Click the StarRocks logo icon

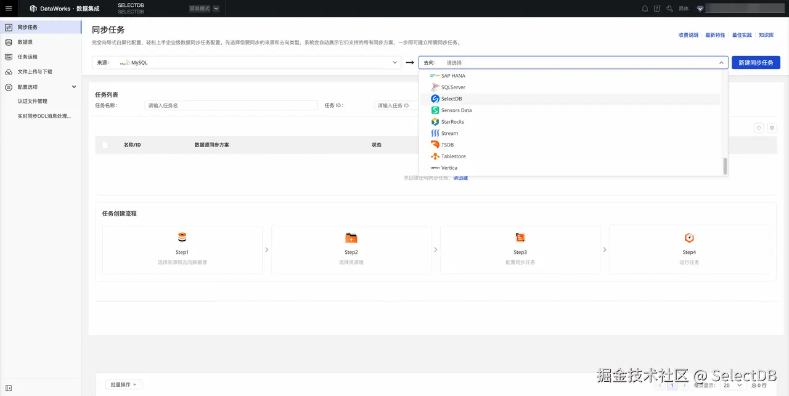[435, 122]
